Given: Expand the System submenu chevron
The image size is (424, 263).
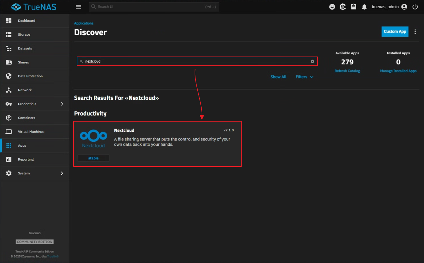Looking at the screenshot, I should 62,173.
